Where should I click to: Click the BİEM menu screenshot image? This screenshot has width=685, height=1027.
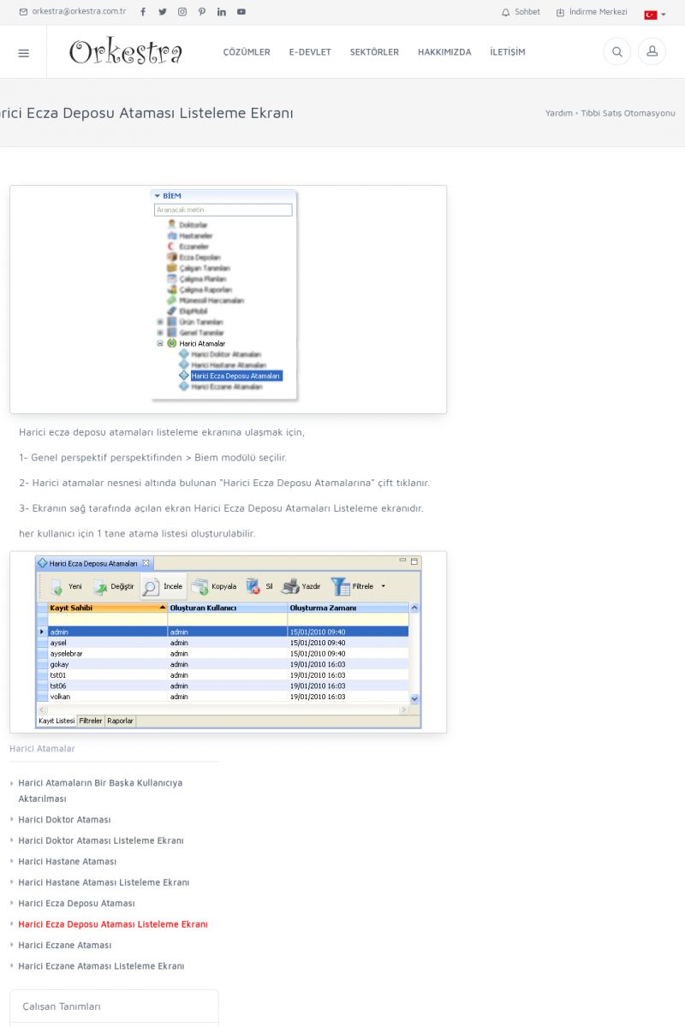click(x=228, y=300)
